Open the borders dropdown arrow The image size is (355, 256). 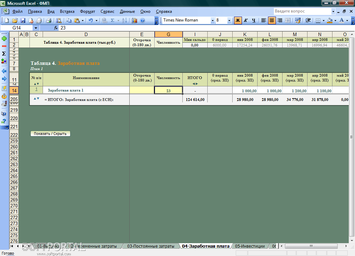tap(323, 20)
